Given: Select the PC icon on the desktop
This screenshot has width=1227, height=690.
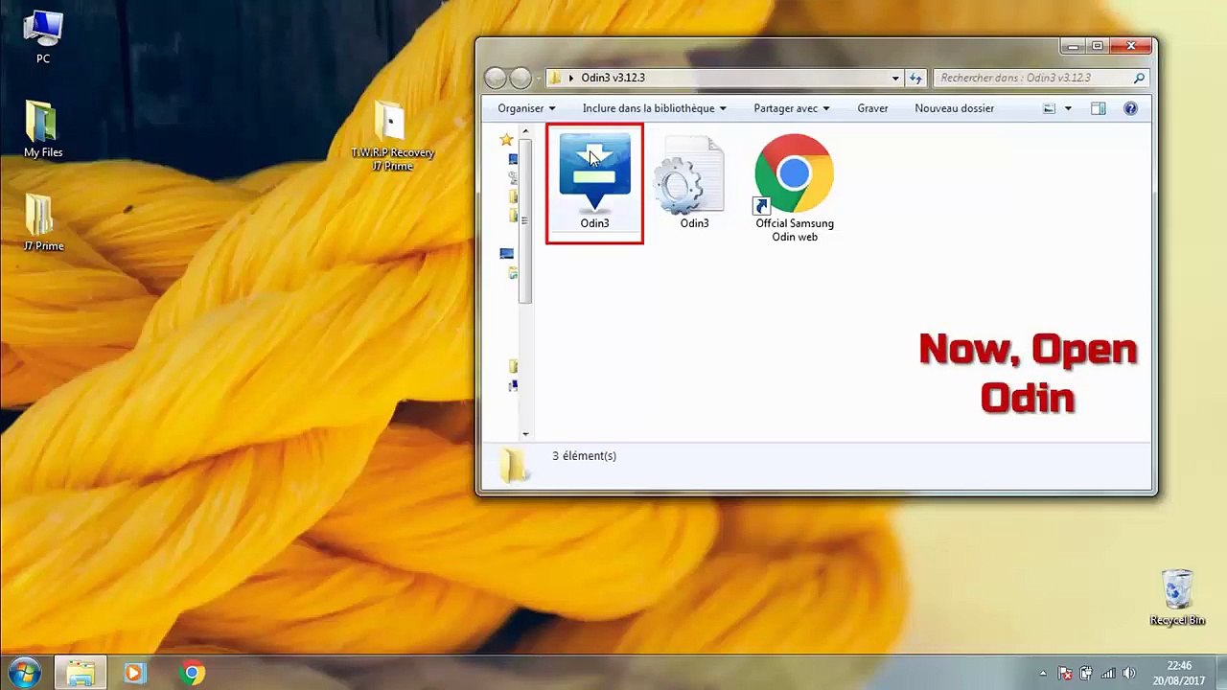Looking at the screenshot, I should click(x=43, y=37).
